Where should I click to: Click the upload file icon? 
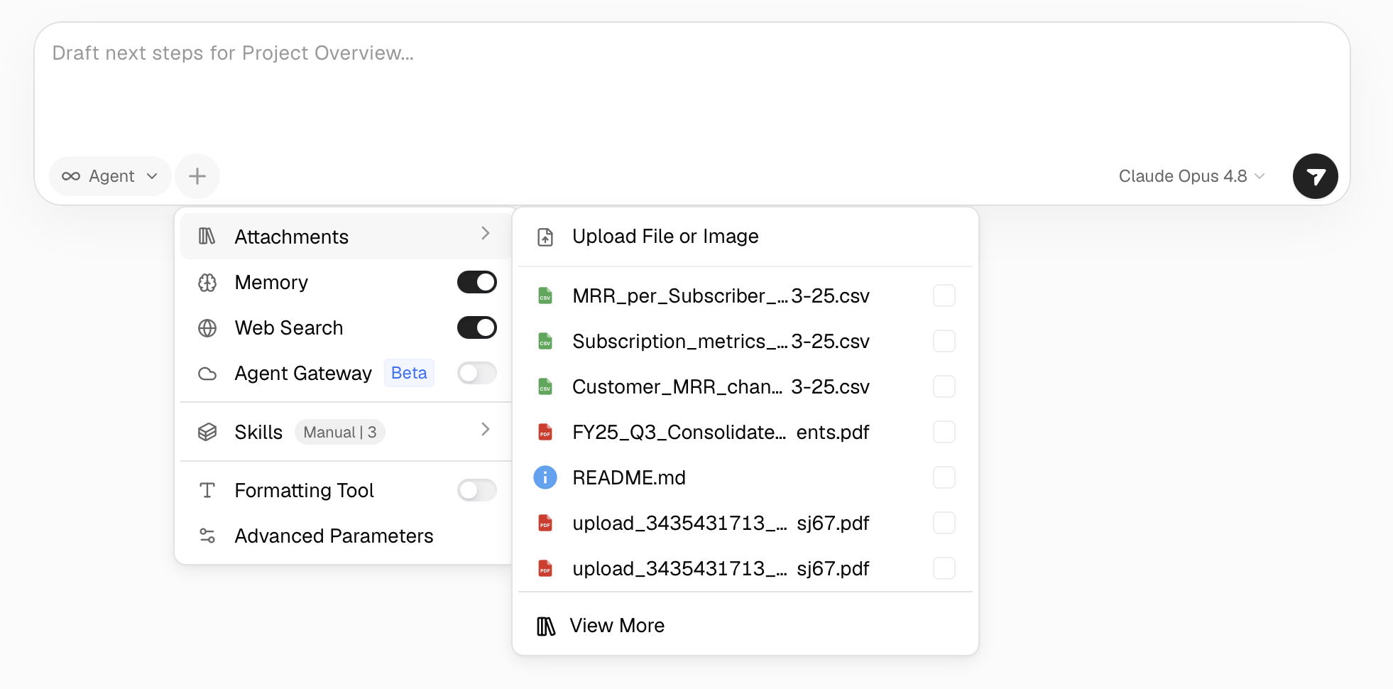coord(545,237)
